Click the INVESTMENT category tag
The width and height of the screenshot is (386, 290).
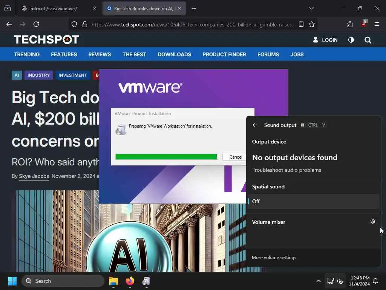tap(73, 75)
